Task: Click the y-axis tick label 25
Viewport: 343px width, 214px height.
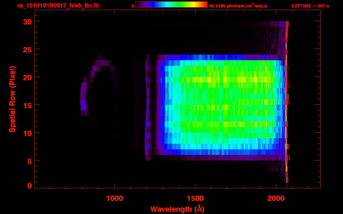Action: 28,49
